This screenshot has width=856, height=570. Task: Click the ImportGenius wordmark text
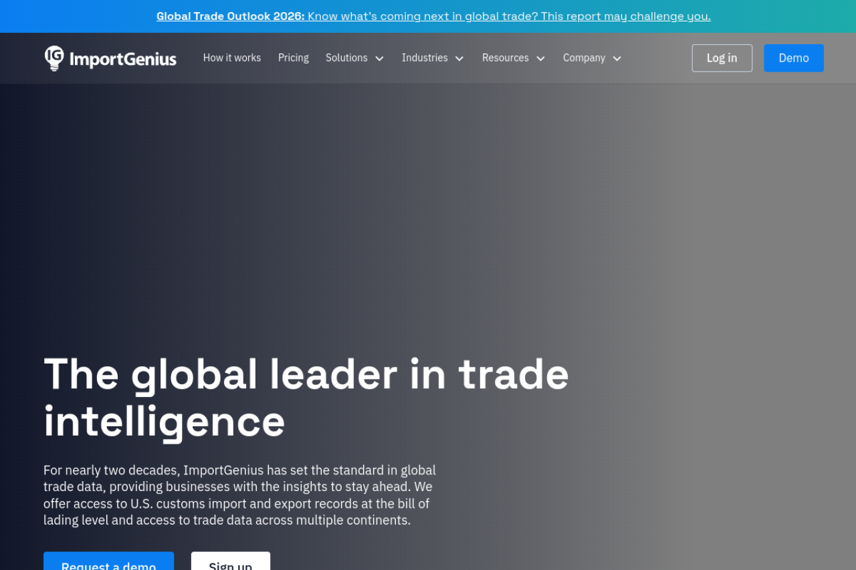(123, 59)
